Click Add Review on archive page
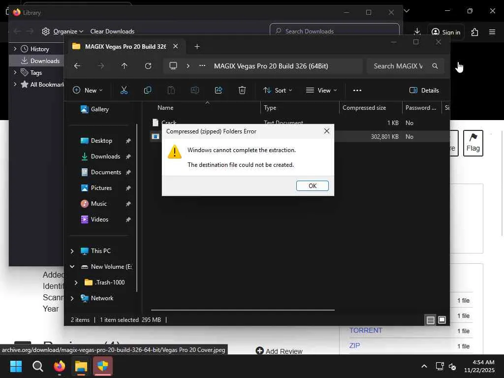 279,351
